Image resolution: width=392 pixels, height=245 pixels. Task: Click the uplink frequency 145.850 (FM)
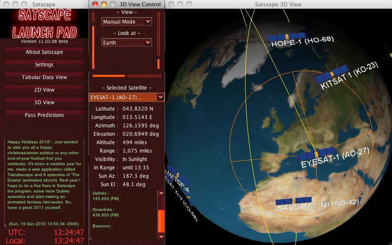pyautogui.click(x=106, y=199)
